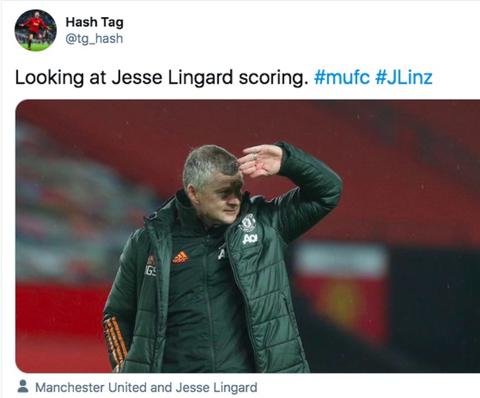This screenshot has height=398, width=480.
Task: Open the attached photo of the manager
Action: point(248,236)
